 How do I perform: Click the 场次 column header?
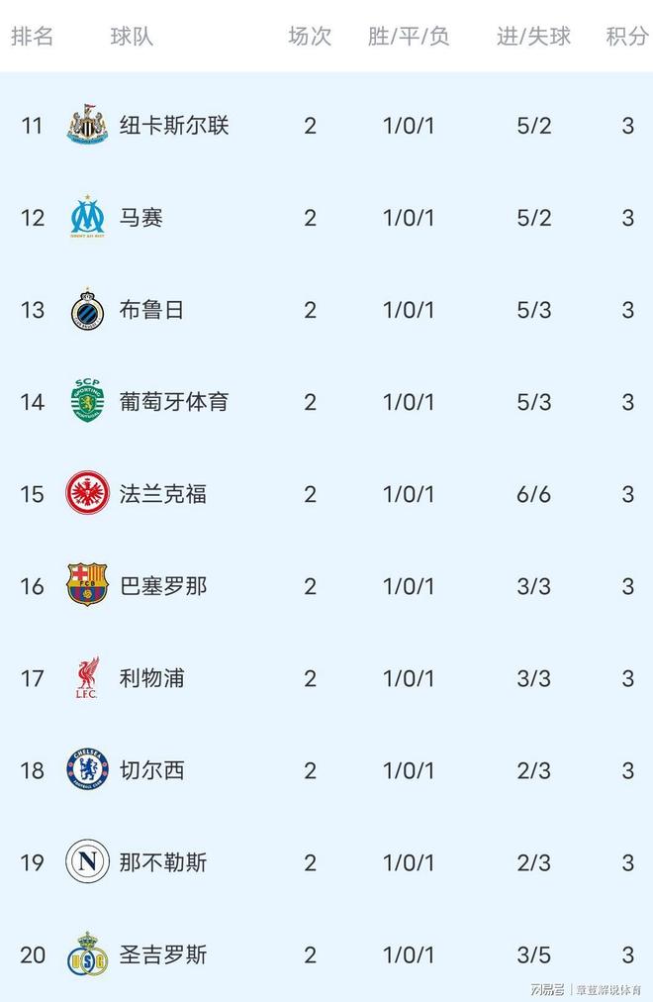(x=310, y=37)
